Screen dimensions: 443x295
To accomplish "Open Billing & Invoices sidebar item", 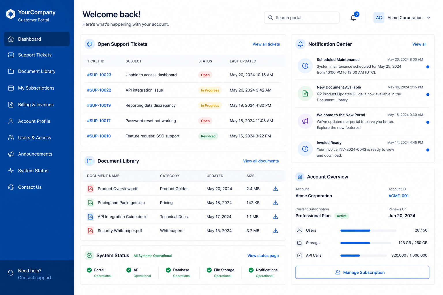I will pos(37,105).
